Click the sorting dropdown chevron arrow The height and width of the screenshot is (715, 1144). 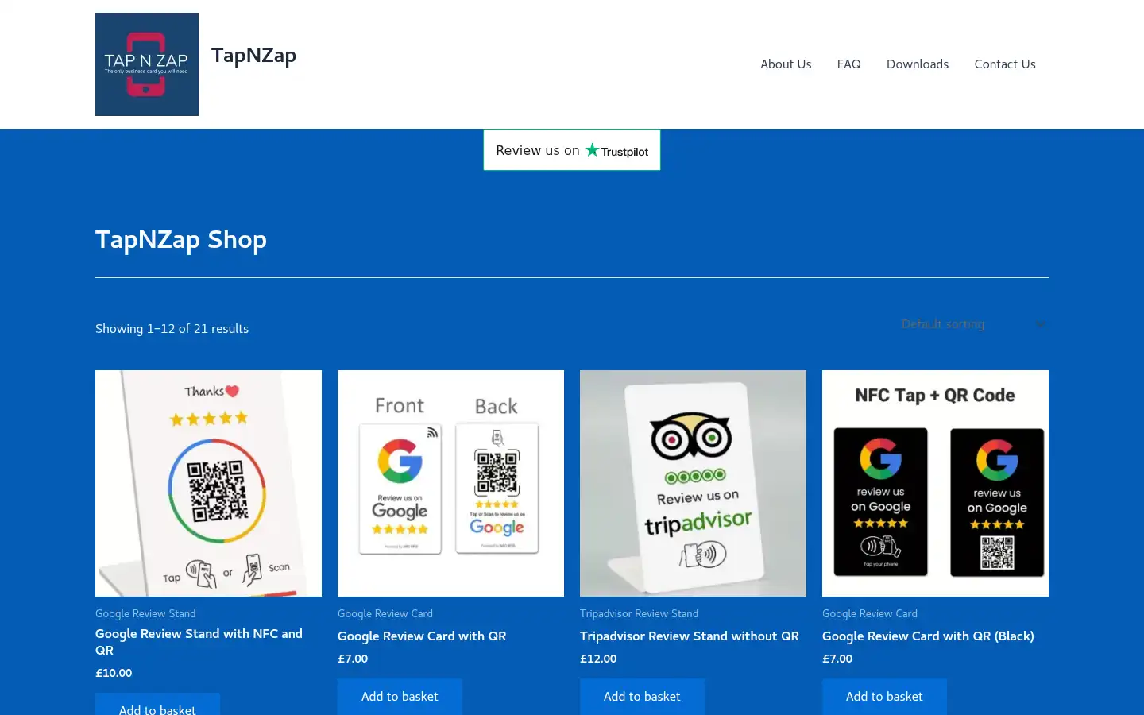(1040, 324)
